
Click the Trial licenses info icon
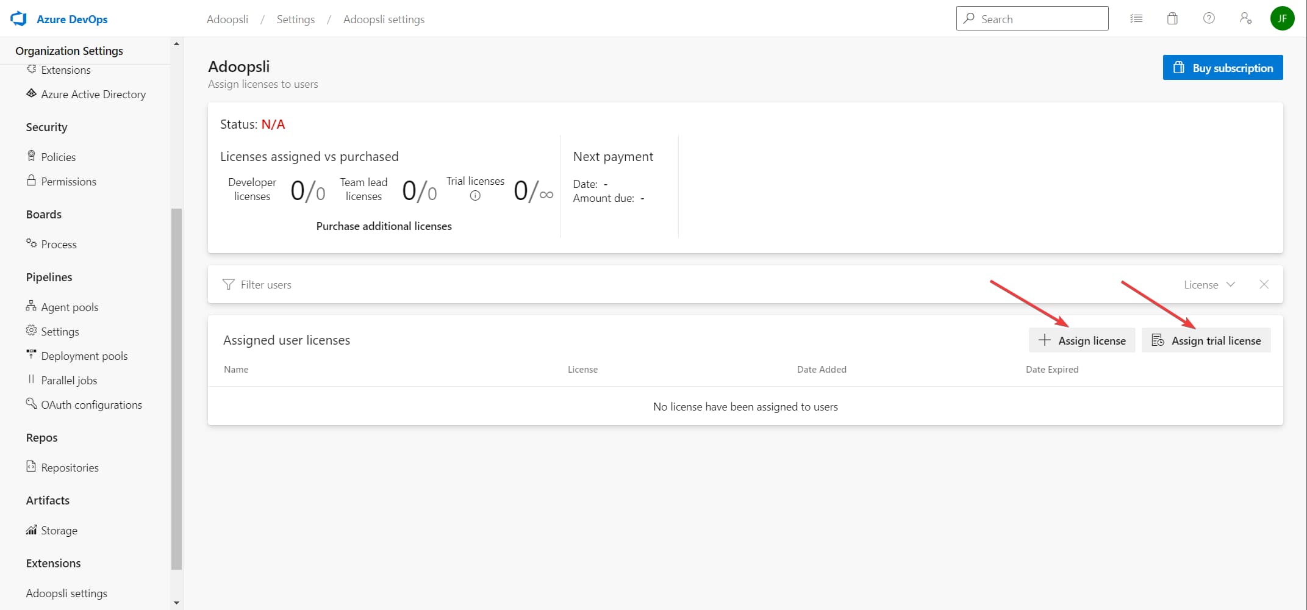(475, 196)
